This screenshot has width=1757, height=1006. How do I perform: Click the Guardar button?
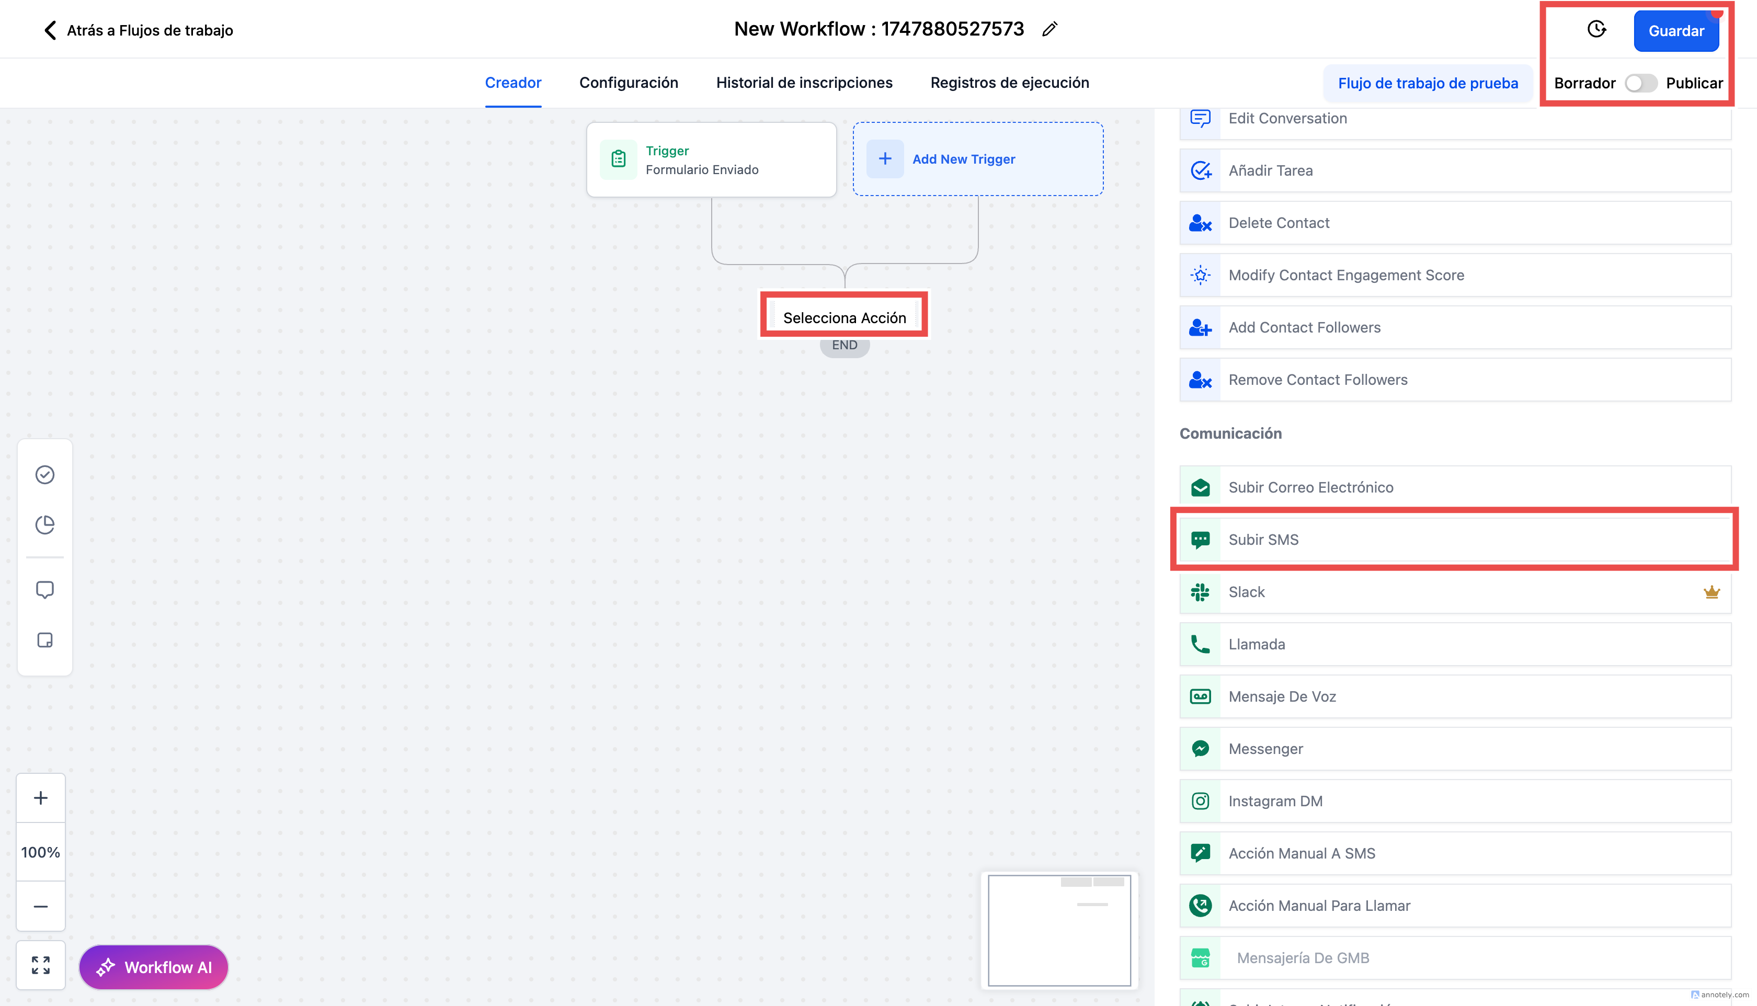coord(1675,31)
